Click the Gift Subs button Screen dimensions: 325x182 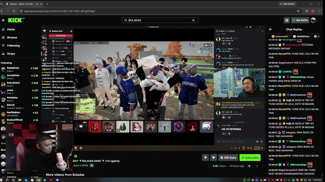click(228, 157)
